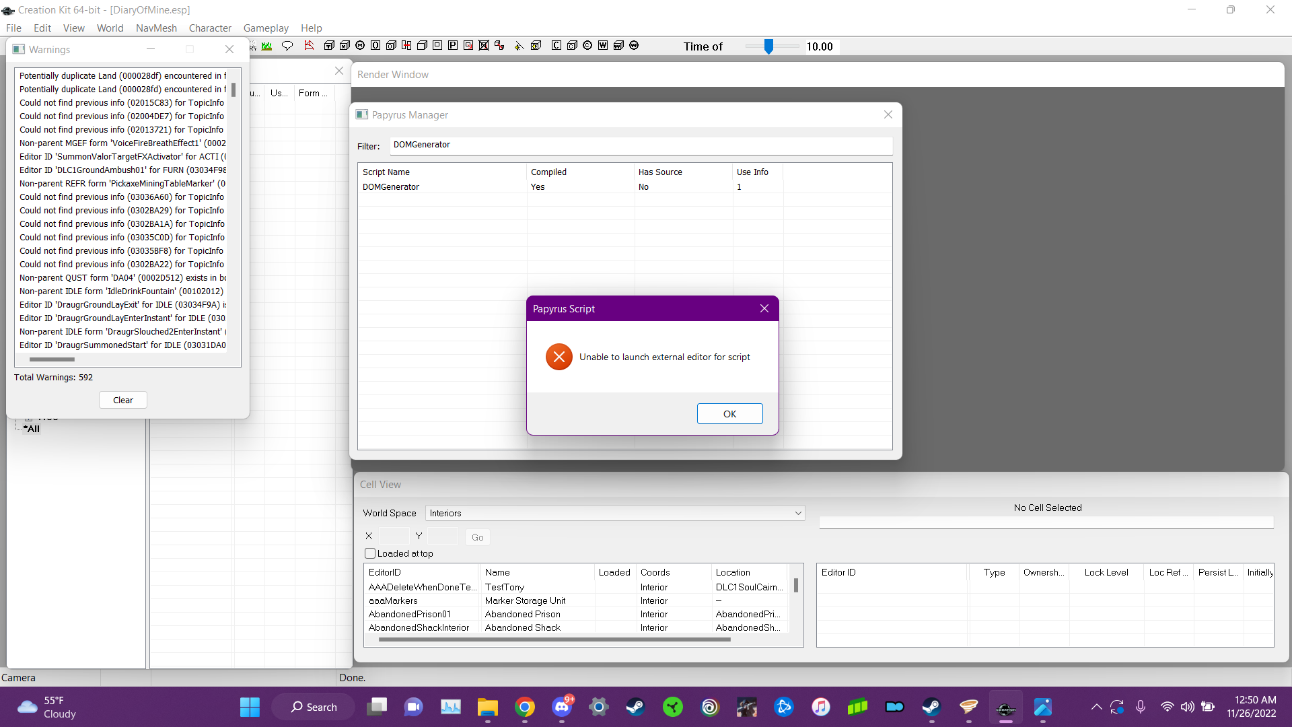
Task: Select the *All tree item
Action: [32, 429]
